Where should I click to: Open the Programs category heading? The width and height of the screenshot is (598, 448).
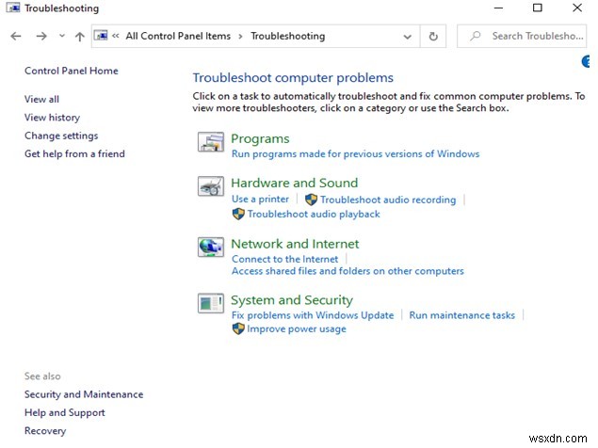coord(260,138)
